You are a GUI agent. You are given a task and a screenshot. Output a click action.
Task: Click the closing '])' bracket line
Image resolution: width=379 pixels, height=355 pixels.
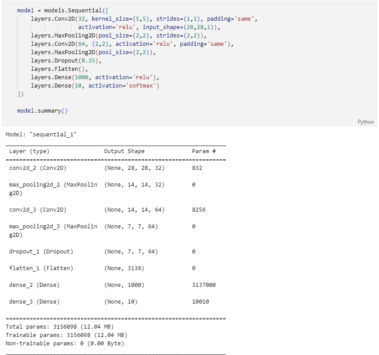click(20, 94)
